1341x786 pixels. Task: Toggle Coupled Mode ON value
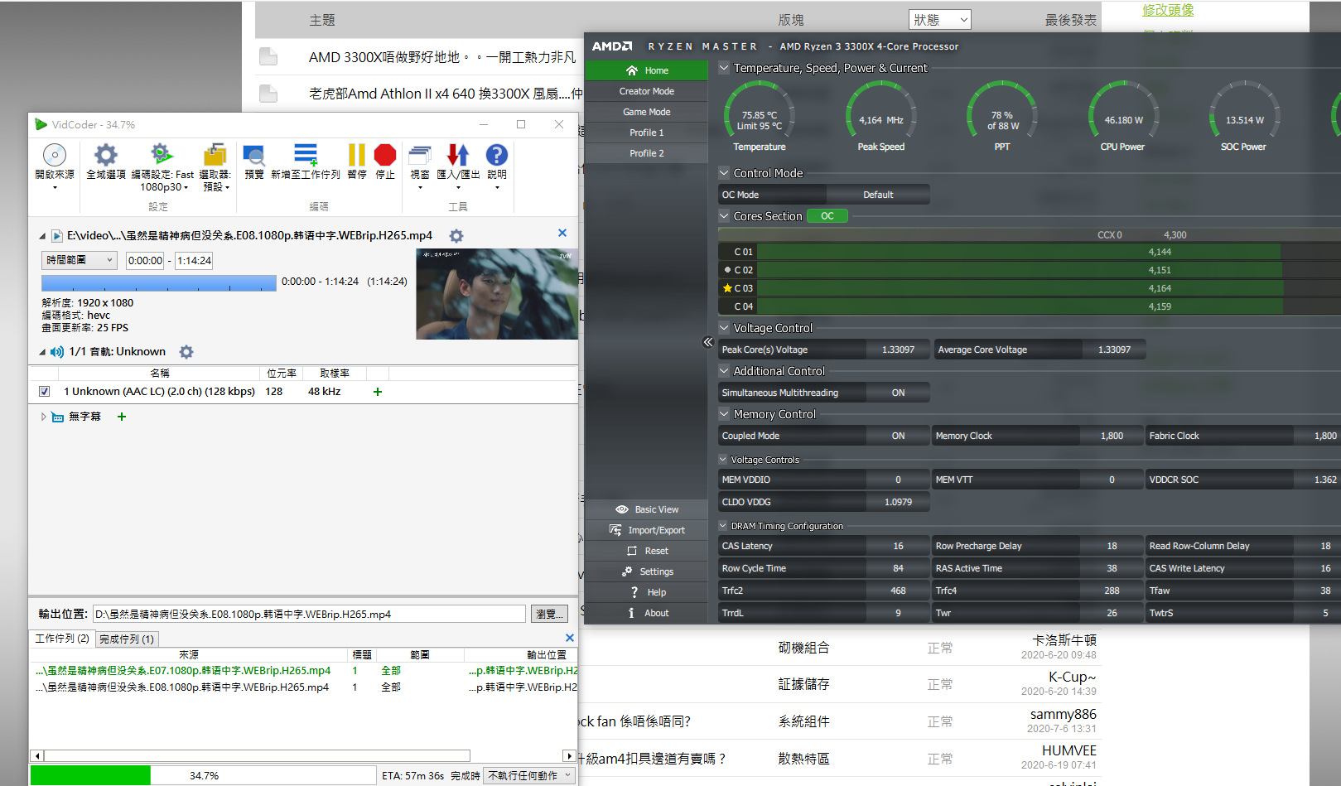tap(898, 436)
